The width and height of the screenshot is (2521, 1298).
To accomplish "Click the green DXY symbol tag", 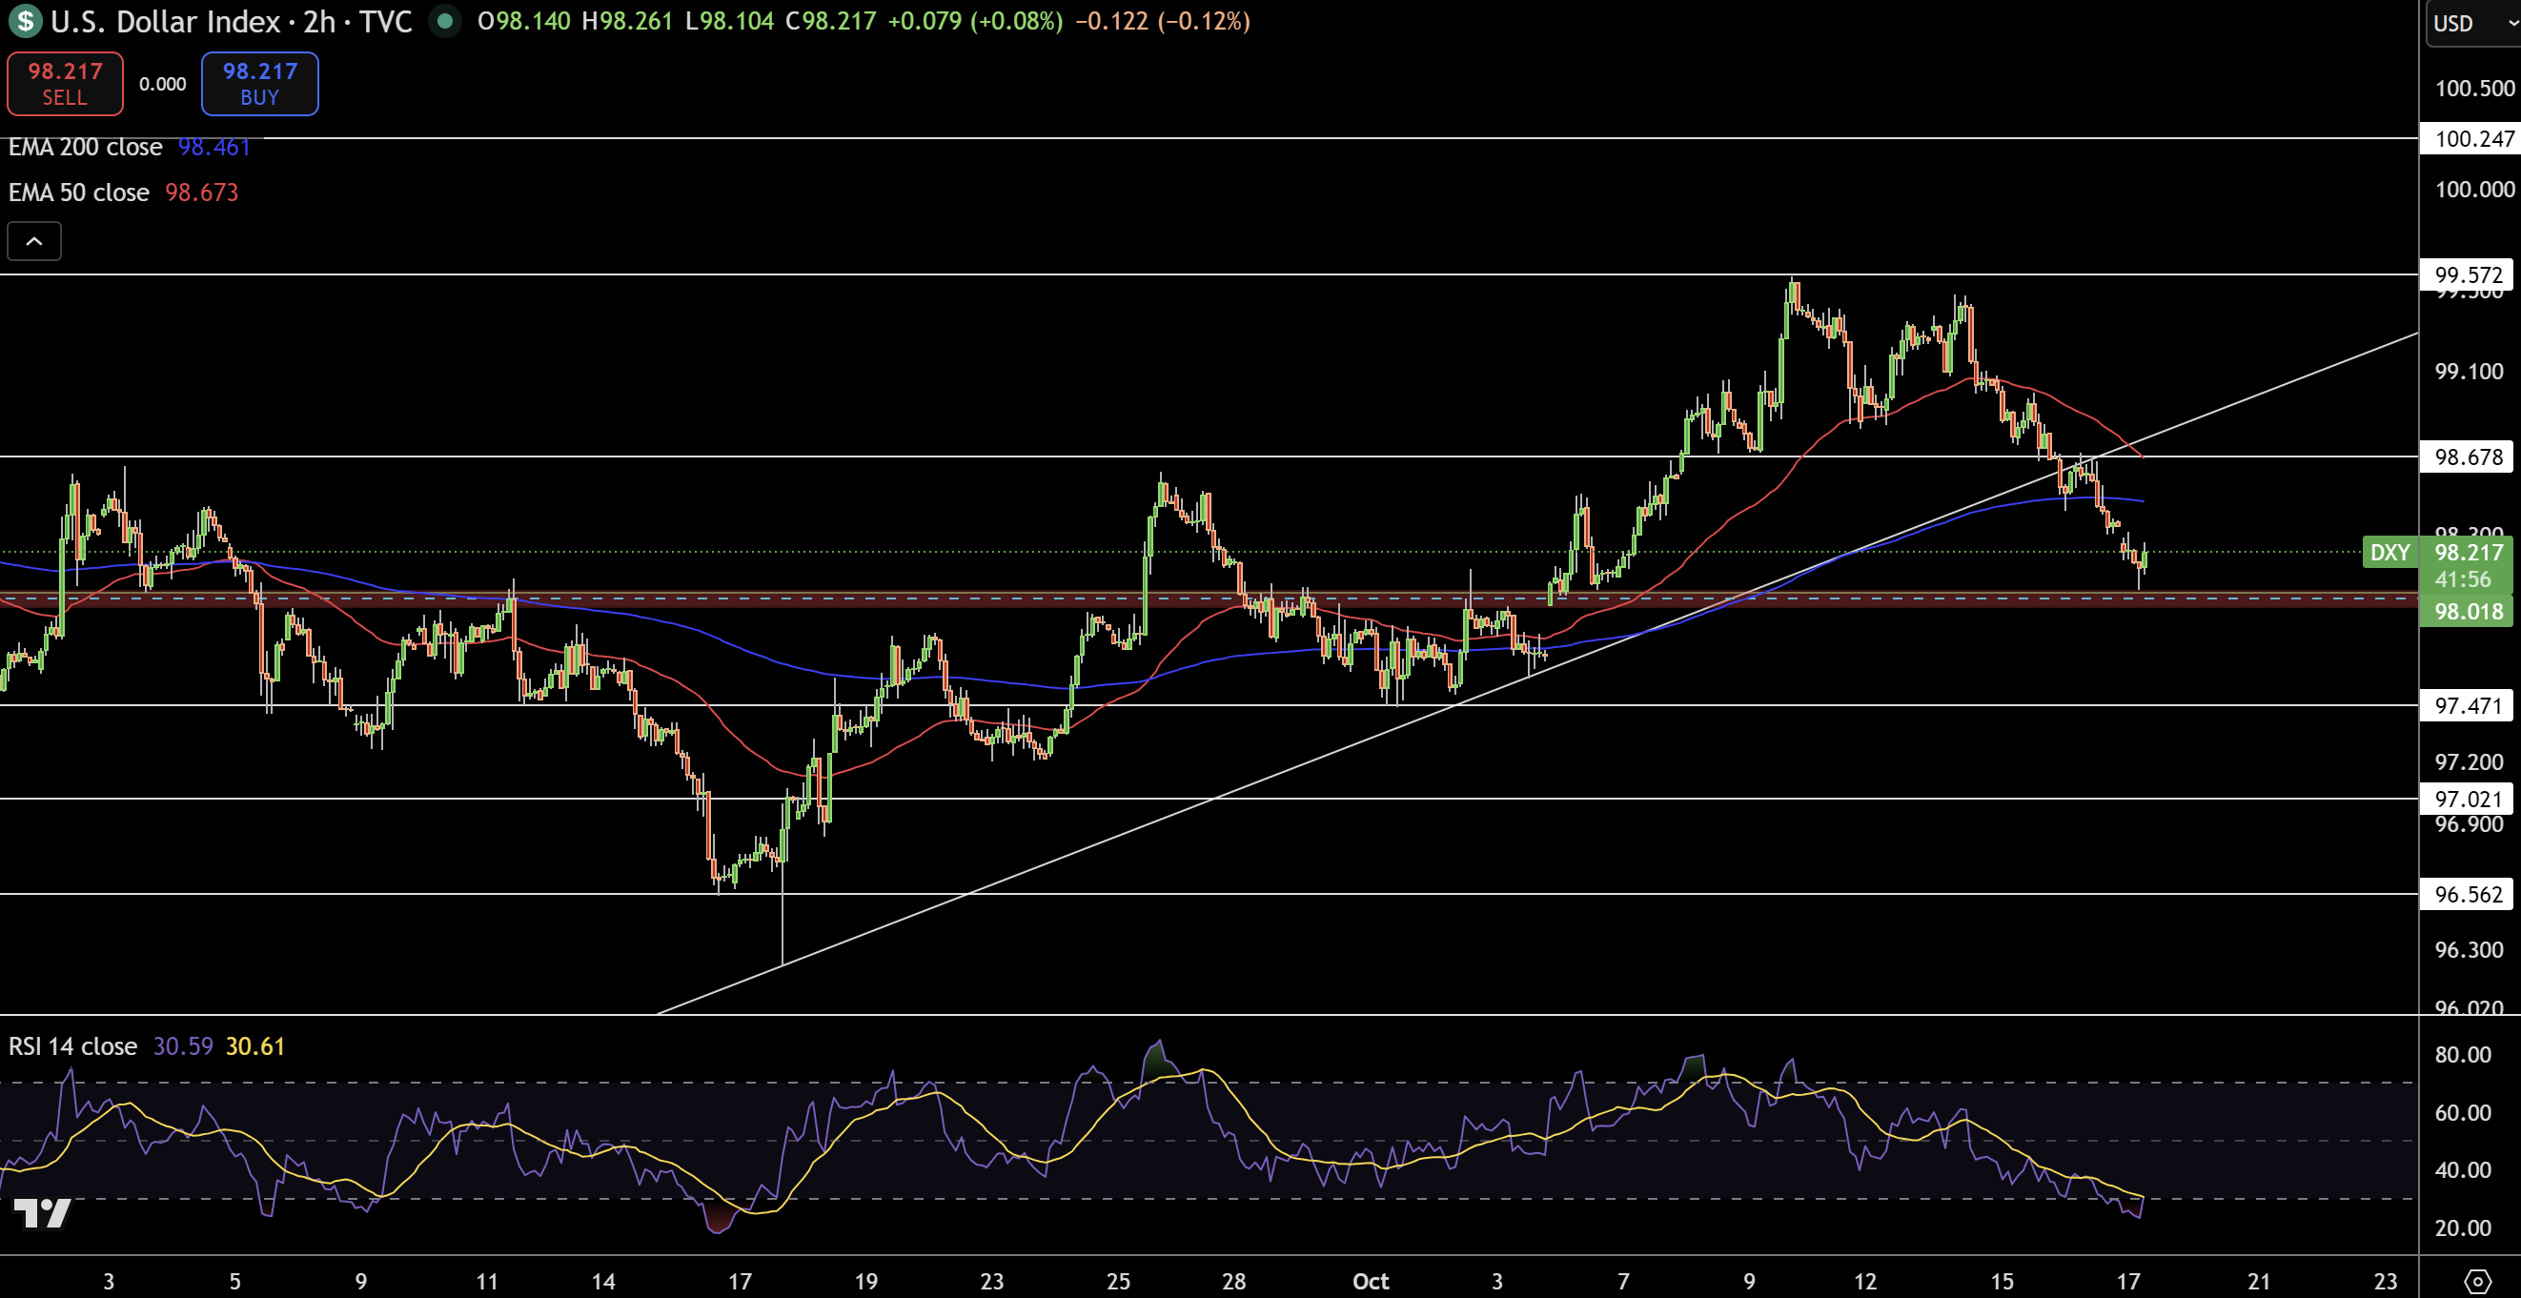I will point(2389,552).
